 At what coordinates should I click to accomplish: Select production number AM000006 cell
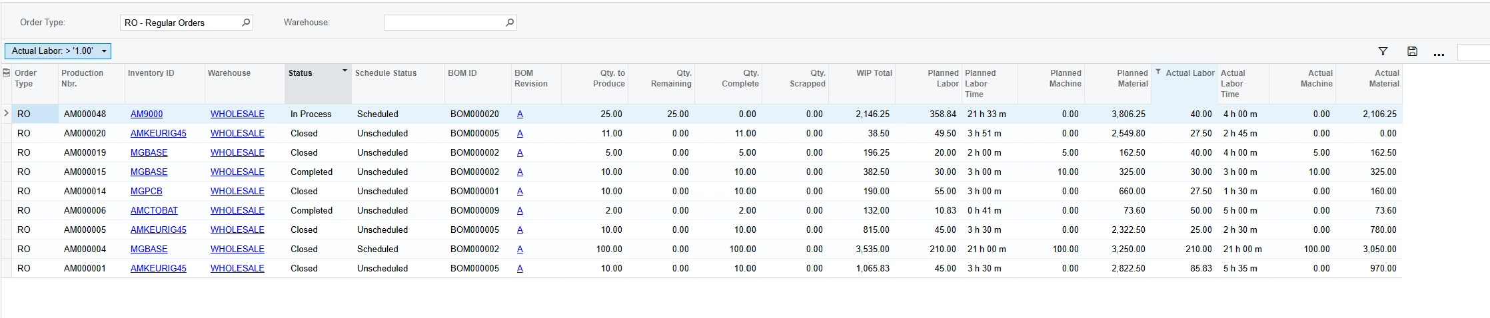tap(91, 210)
